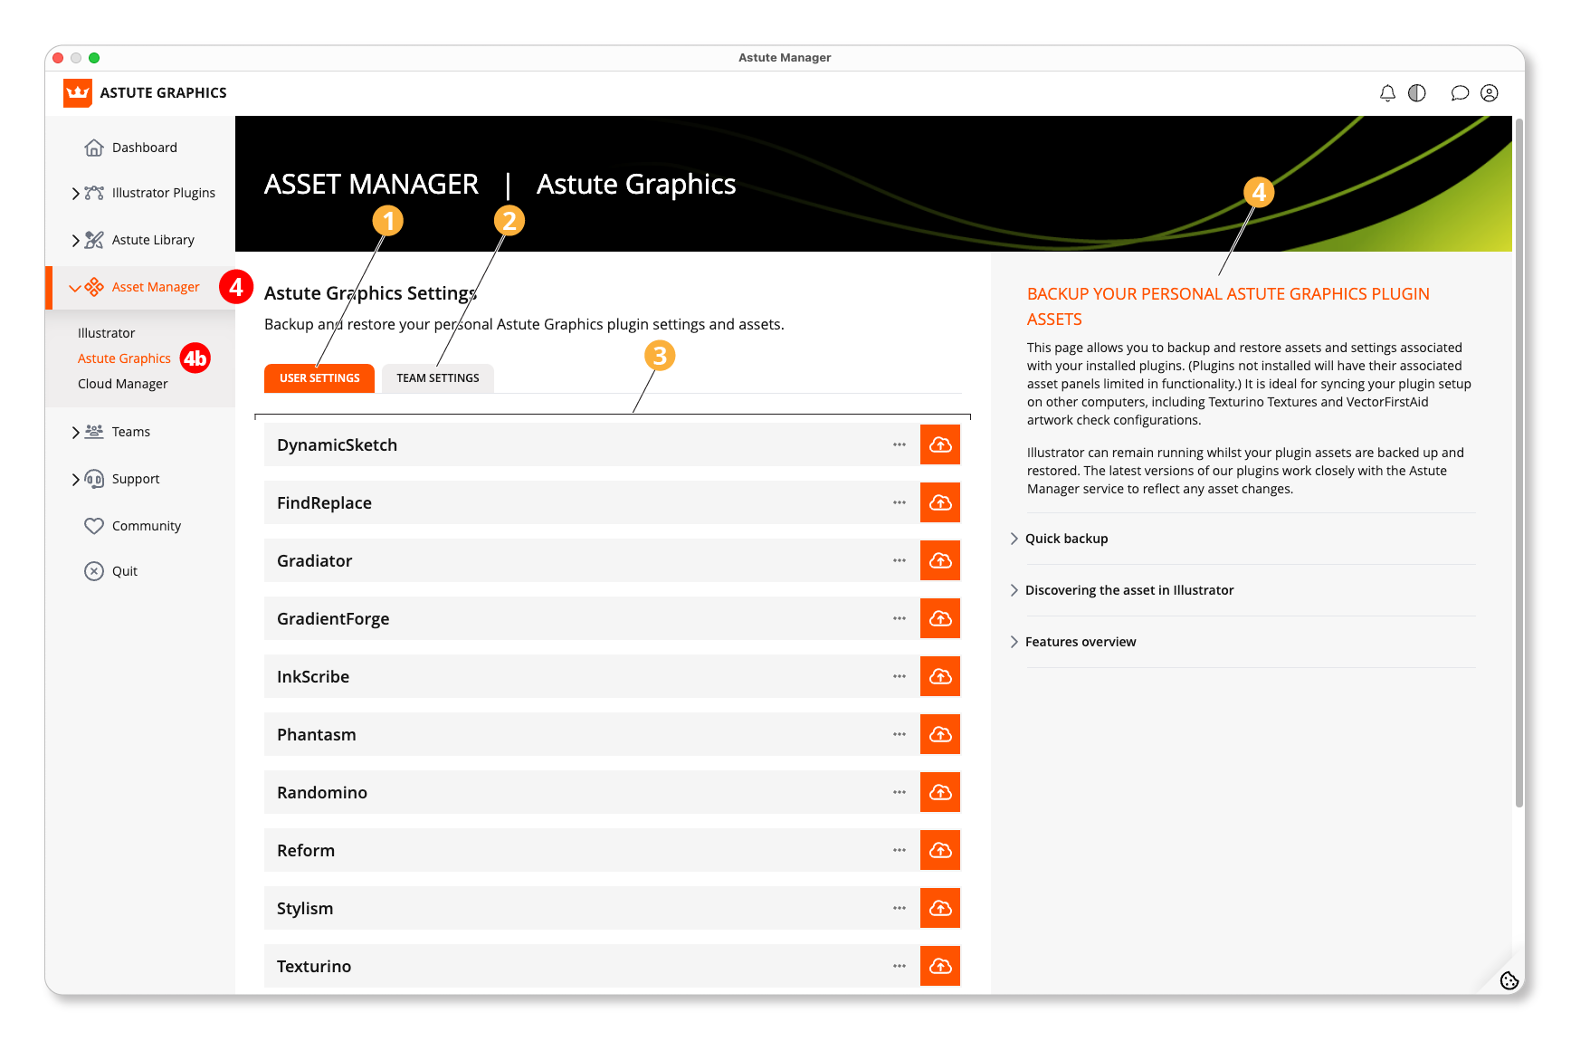This screenshot has width=1571, height=1041.
Task: Open Cloud Manager in the sidebar
Action: coord(123,384)
